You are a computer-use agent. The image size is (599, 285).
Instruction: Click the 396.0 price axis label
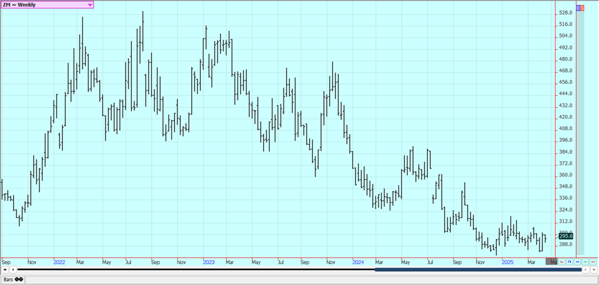(566, 140)
